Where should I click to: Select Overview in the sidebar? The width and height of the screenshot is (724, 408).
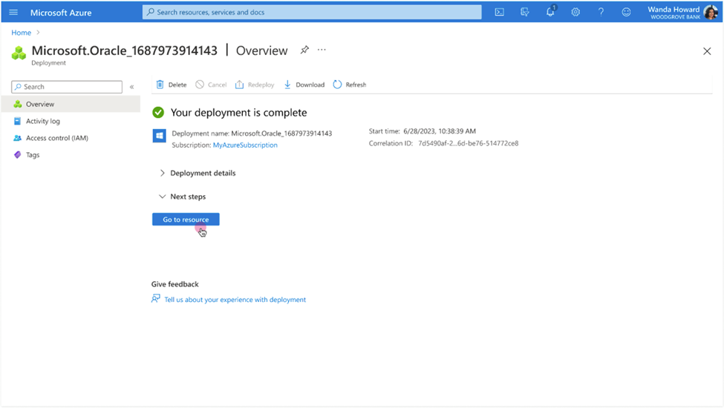point(71,104)
